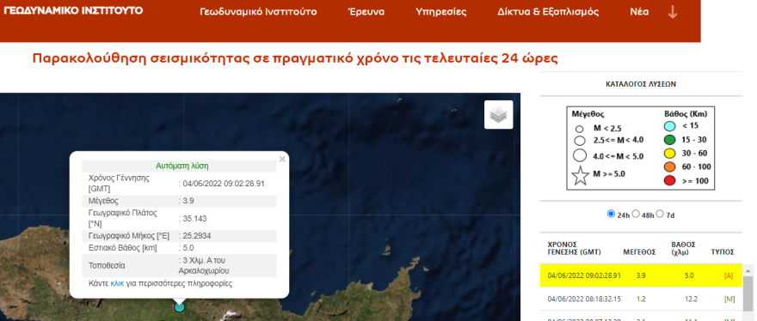Click the ΜΕΓΕΘΟΣ column header
This screenshot has height=321, width=757.
pos(639,252)
